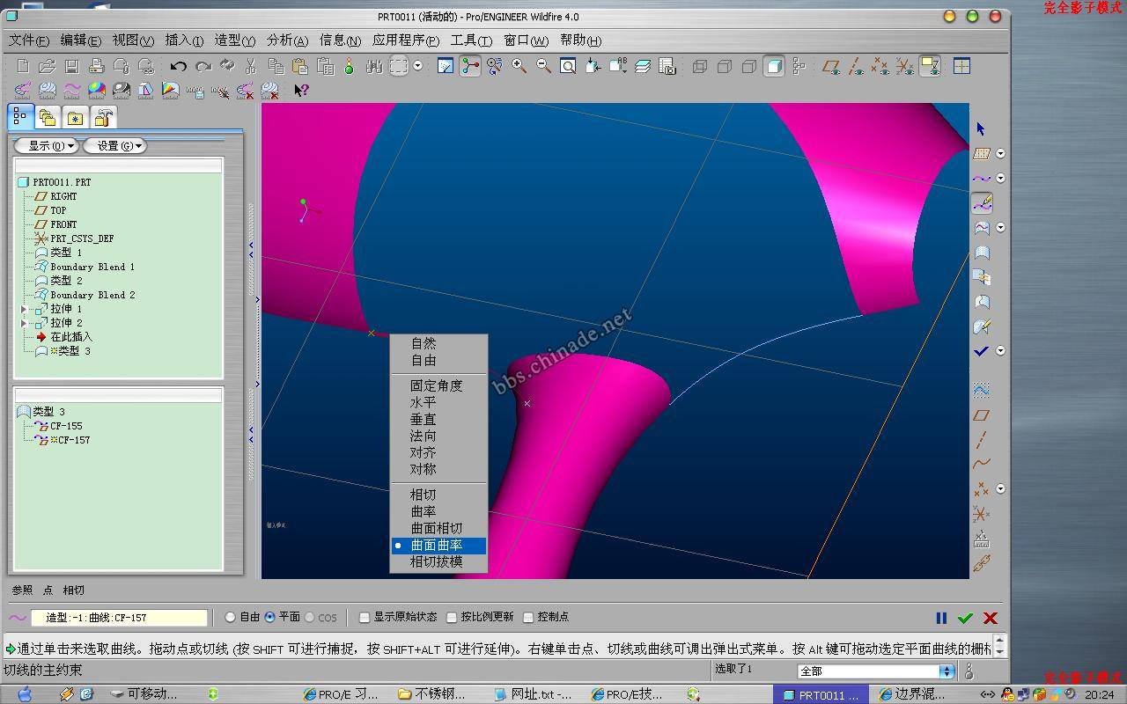Select the 自由 radio button
The width and height of the screenshot is (1127, 704).
tap(231, 618)
